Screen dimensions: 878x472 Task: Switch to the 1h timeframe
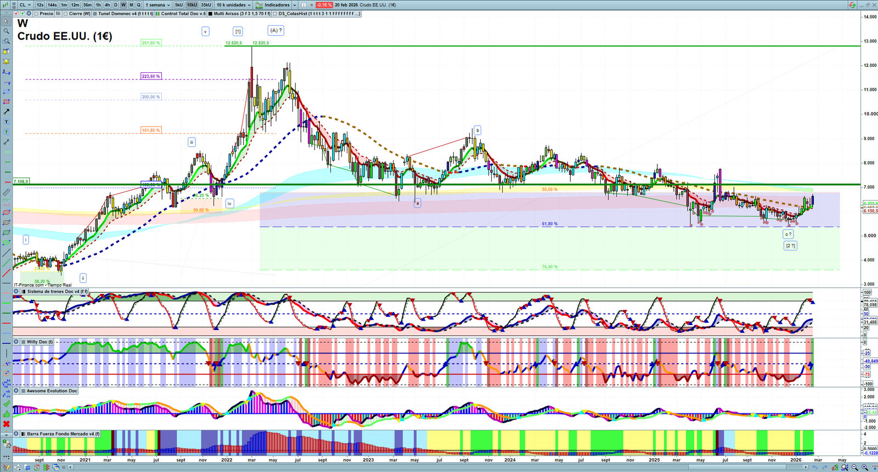99,5
